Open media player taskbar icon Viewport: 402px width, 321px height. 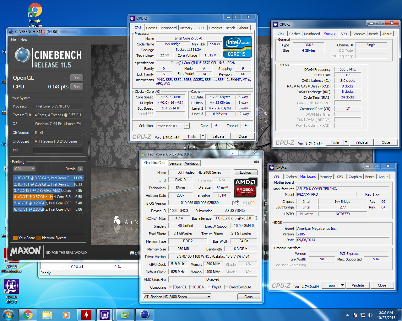[x=66, y=315]
